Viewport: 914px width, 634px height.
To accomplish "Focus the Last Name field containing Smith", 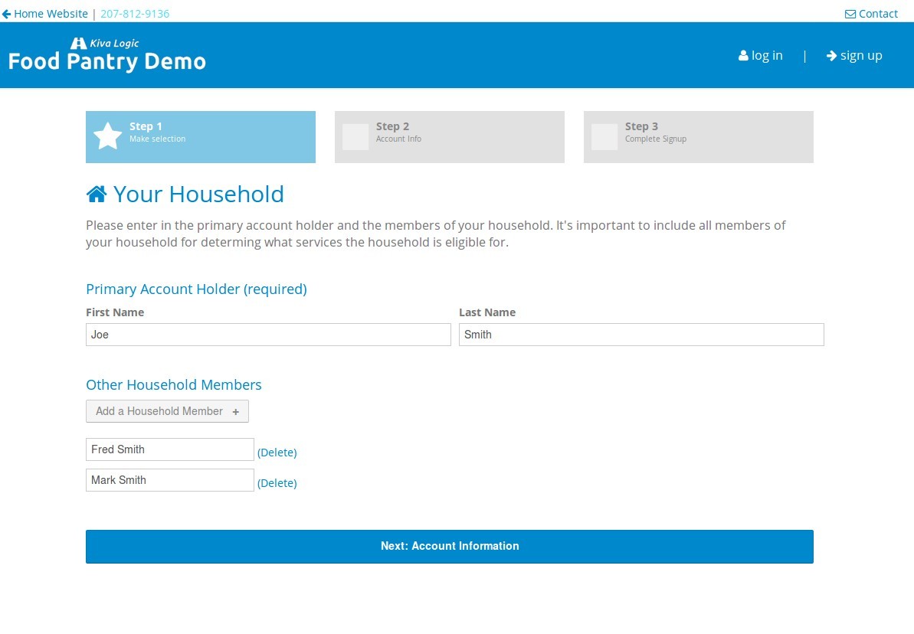I will (x=641, y=335).
